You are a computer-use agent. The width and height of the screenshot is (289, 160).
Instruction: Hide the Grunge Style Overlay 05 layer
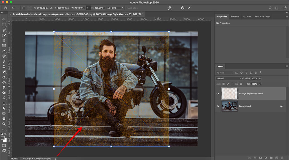[x=218, y=93]
